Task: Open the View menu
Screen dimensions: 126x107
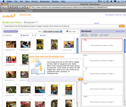Action: [27, 1]
